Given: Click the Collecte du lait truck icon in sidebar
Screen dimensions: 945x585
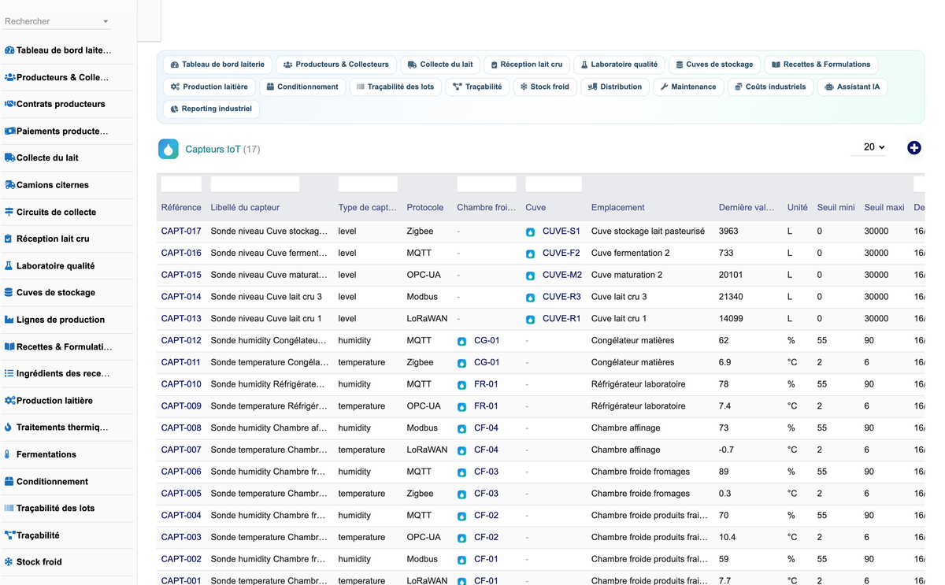Looking at the screenshot, I should 9,157.
